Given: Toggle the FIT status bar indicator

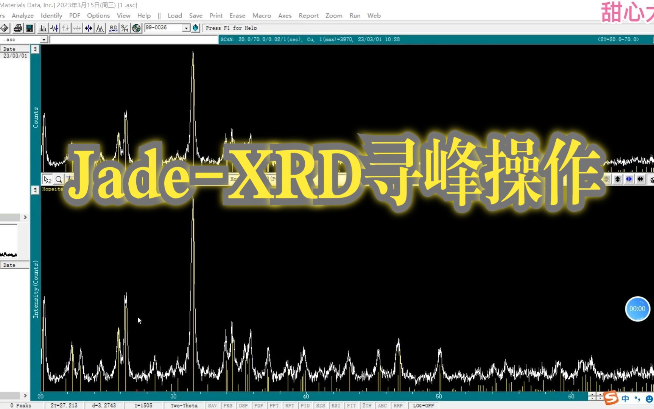Looking at the screenshot, I should click(351, 406).
